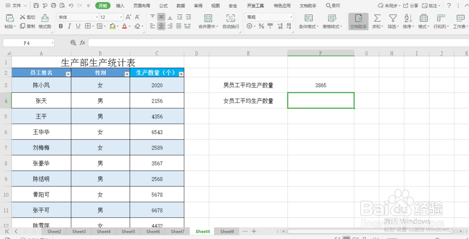Click the unsynced (未同步) cloud button
Viewport: 469px width, 239px height.
[389, 6]
